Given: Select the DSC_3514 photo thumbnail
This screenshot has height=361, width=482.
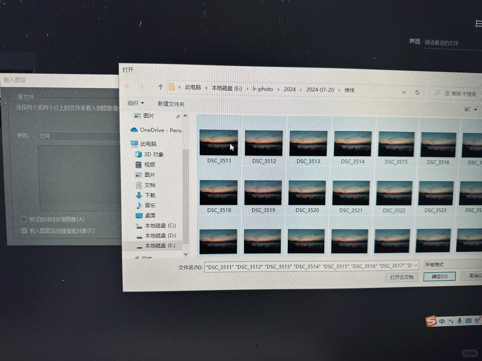Looking at the screenshot, I should (x=353, y=144).
